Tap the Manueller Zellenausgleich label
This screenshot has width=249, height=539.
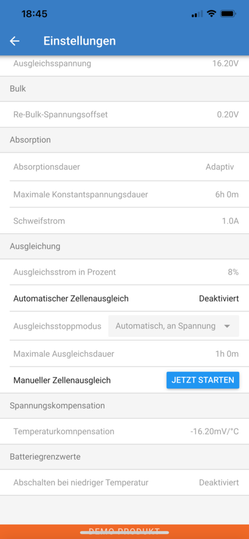point(62,380)
